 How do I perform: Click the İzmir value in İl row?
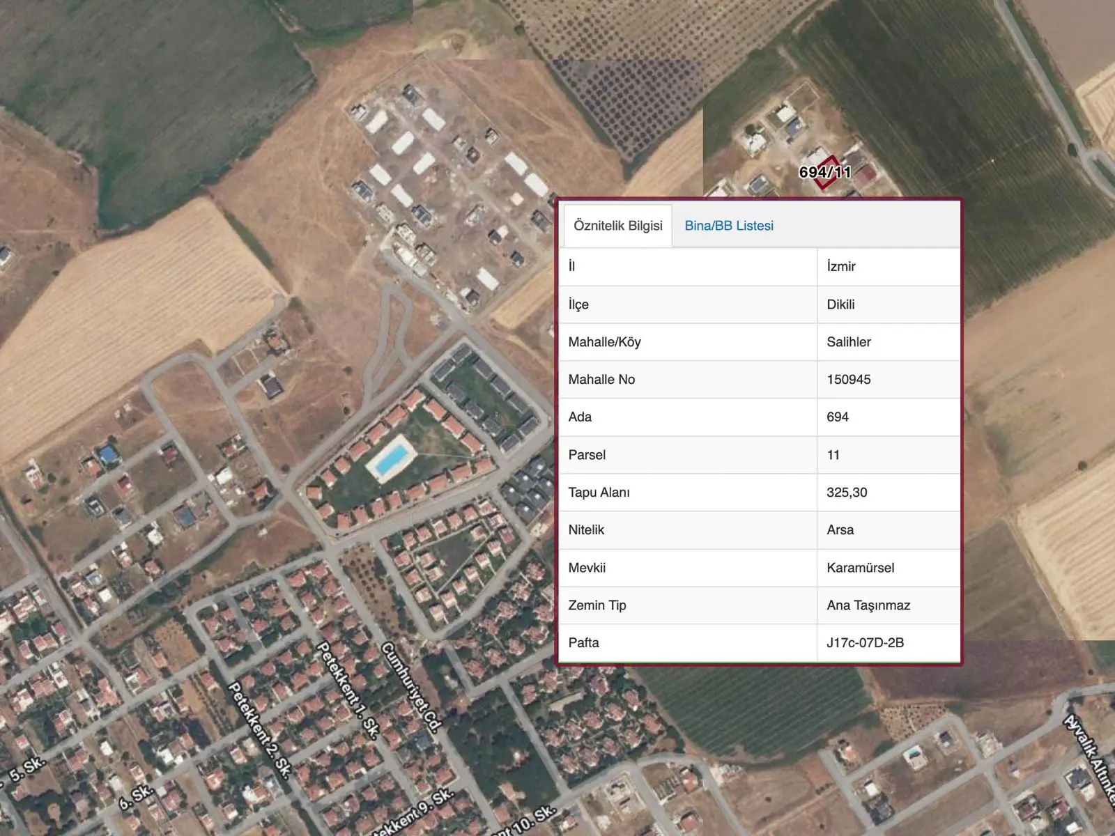(841, 266)
